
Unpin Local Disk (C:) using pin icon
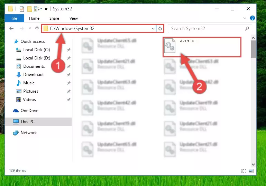69,50
